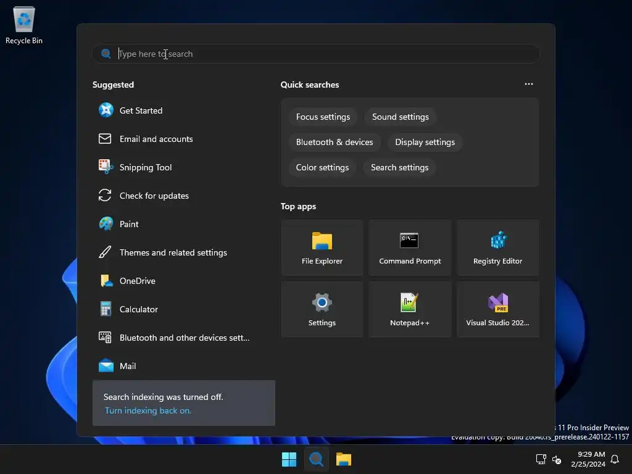Select Bluetooth & devices quick search
632x474 pixels.
[x=335, y=143]
